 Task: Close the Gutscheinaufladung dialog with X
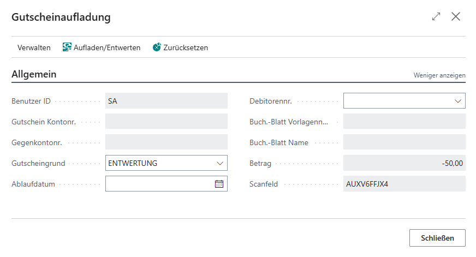tap(456, 16)
